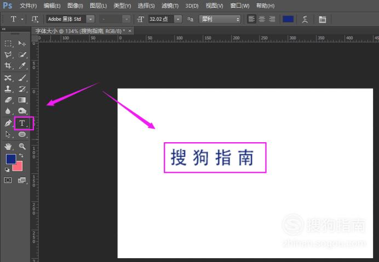Open the 选择(S) menu
Viewport: 379px width, 262px height.
(146, 5)
